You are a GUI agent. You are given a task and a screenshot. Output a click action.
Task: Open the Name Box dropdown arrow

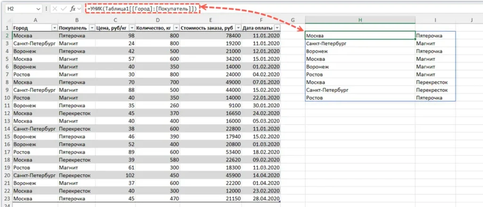pos(38,8)
